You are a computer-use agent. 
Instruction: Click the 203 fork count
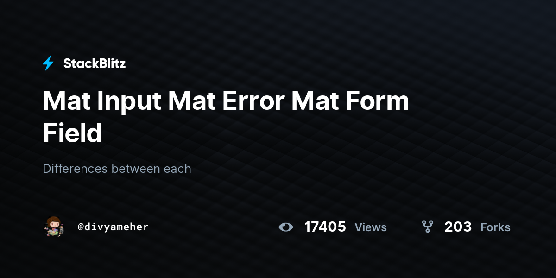coord(458,227)
